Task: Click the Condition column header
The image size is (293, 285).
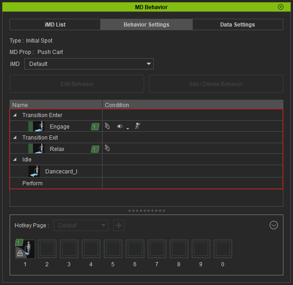Action: pyautogui.click(x=193, y=105)
